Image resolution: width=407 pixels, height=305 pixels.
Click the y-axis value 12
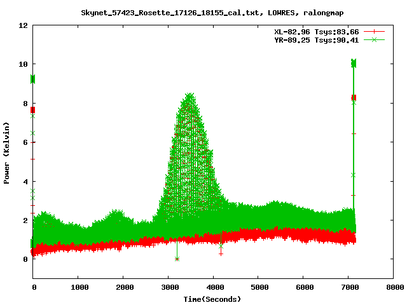coord(23,25)
